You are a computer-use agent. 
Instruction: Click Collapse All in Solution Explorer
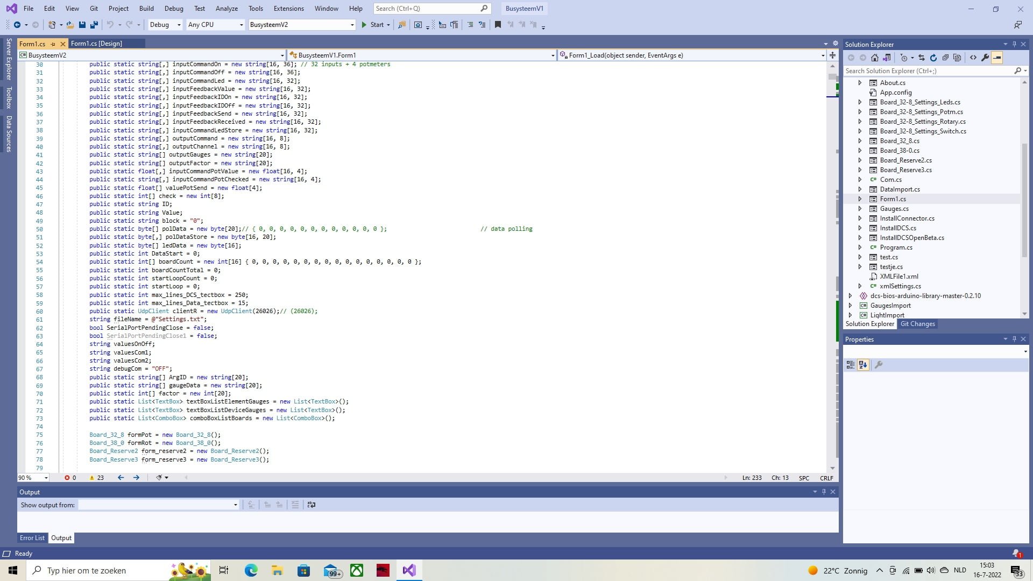945,58
